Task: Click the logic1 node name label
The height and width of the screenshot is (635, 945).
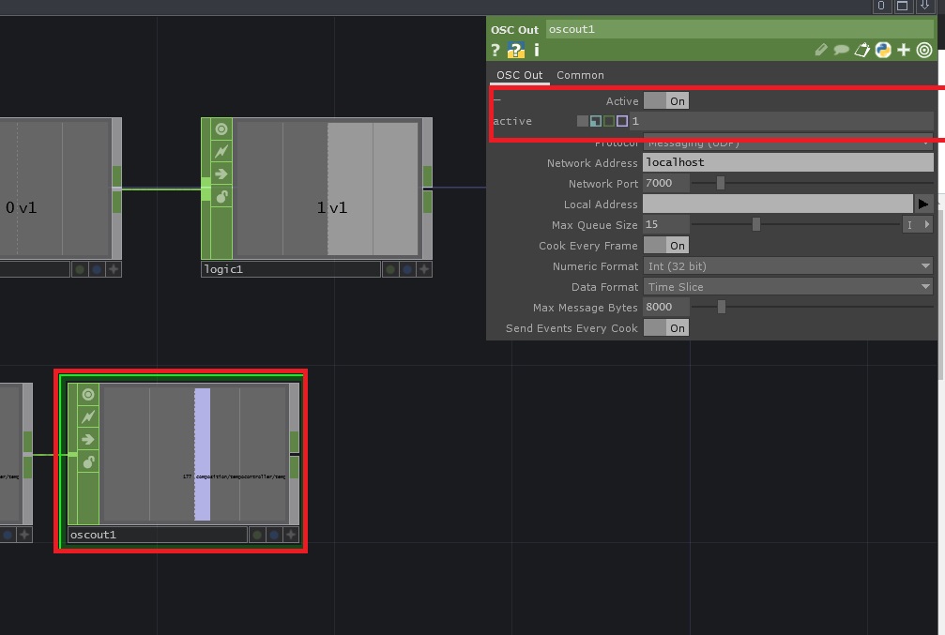Action: pyautogui.click(x=291, y=269)
